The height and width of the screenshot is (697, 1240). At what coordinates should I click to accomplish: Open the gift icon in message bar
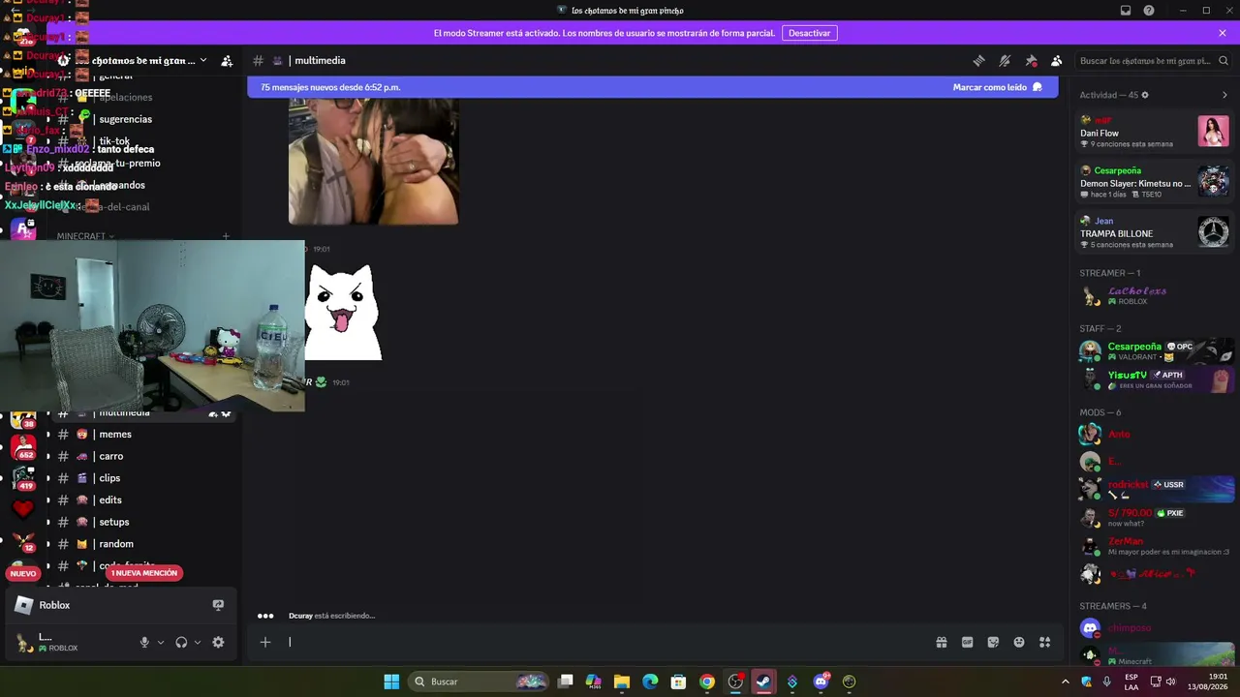pos(941,642)
